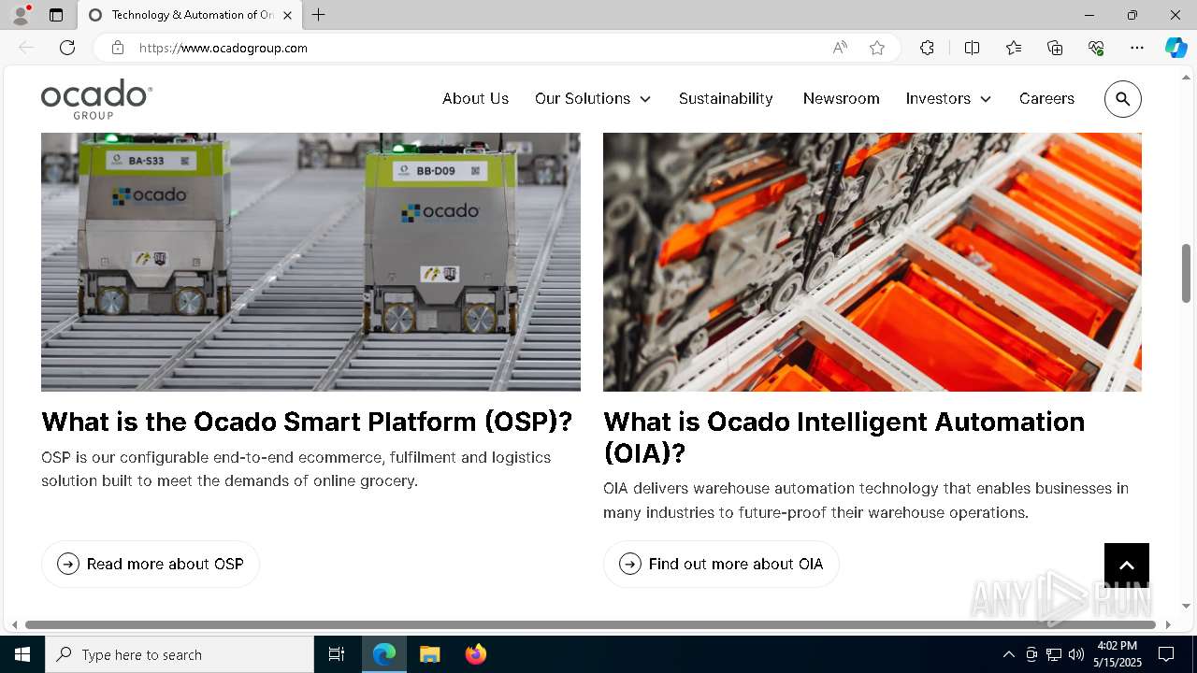Open the Favorites list icon

[x=1014, y=48]
